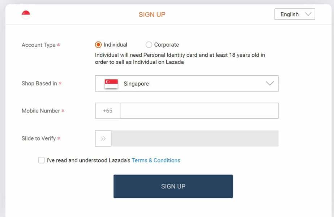Click the Slide to Verify label
The width and height of the screenshot is (334, 217).
(39, 138)
